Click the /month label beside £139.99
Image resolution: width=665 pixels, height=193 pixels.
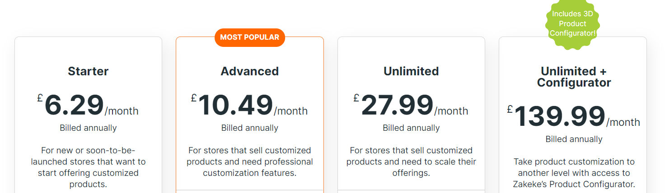click(623, 122)
